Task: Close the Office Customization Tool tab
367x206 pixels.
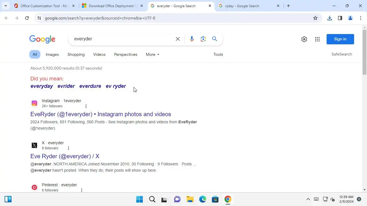Action: click(x=73, y=6)
